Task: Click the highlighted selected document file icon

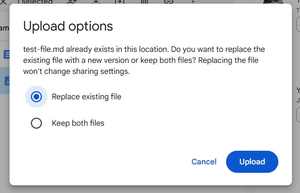Action: coord(7,81)
